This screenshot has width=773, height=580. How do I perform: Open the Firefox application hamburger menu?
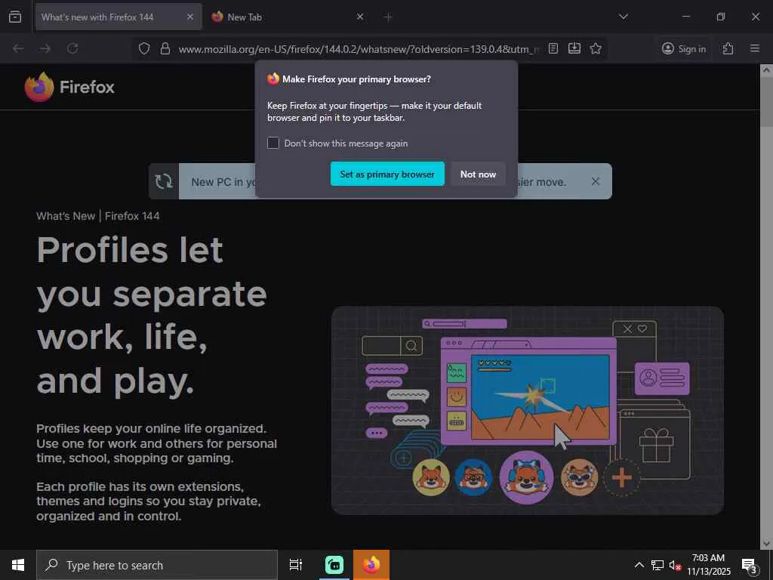[754, 48]
